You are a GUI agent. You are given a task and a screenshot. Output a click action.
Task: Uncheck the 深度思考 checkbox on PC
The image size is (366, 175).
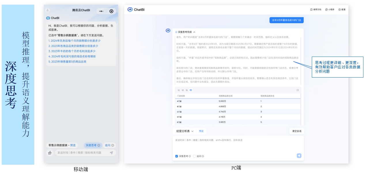[x=177, y=156]
